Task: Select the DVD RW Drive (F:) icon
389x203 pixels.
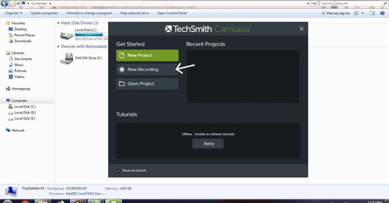Action: pos(66,58)
